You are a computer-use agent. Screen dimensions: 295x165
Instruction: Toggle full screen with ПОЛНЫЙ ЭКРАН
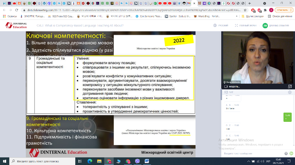(x=245, y=26)
